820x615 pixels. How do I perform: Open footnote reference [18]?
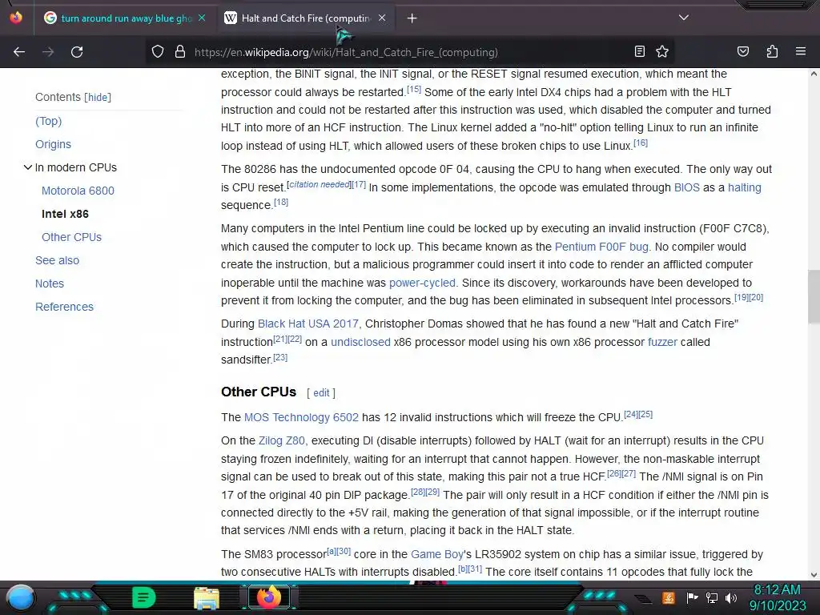281,202
